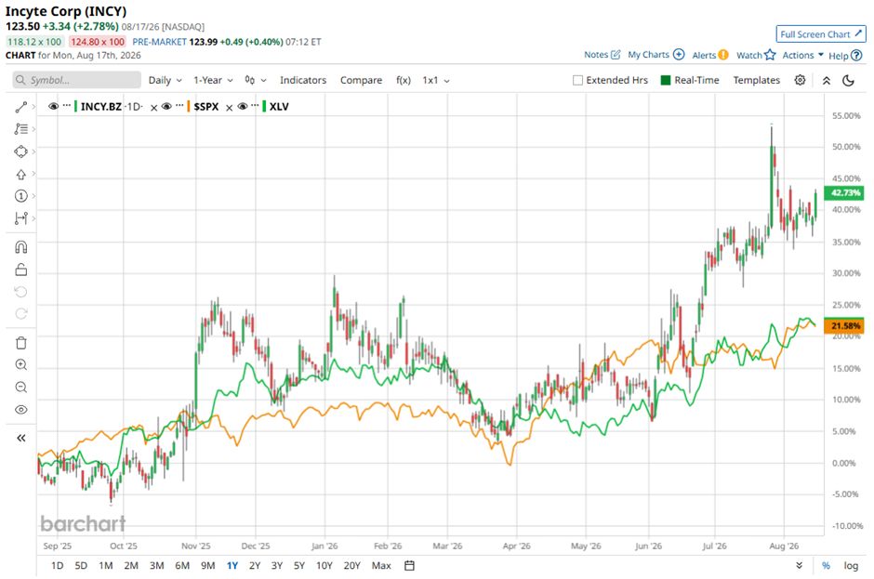This screenshot has width=874, height=579.
Task: Zoom out using the magnifier minus icon
Action: click(x=21, y=388)
